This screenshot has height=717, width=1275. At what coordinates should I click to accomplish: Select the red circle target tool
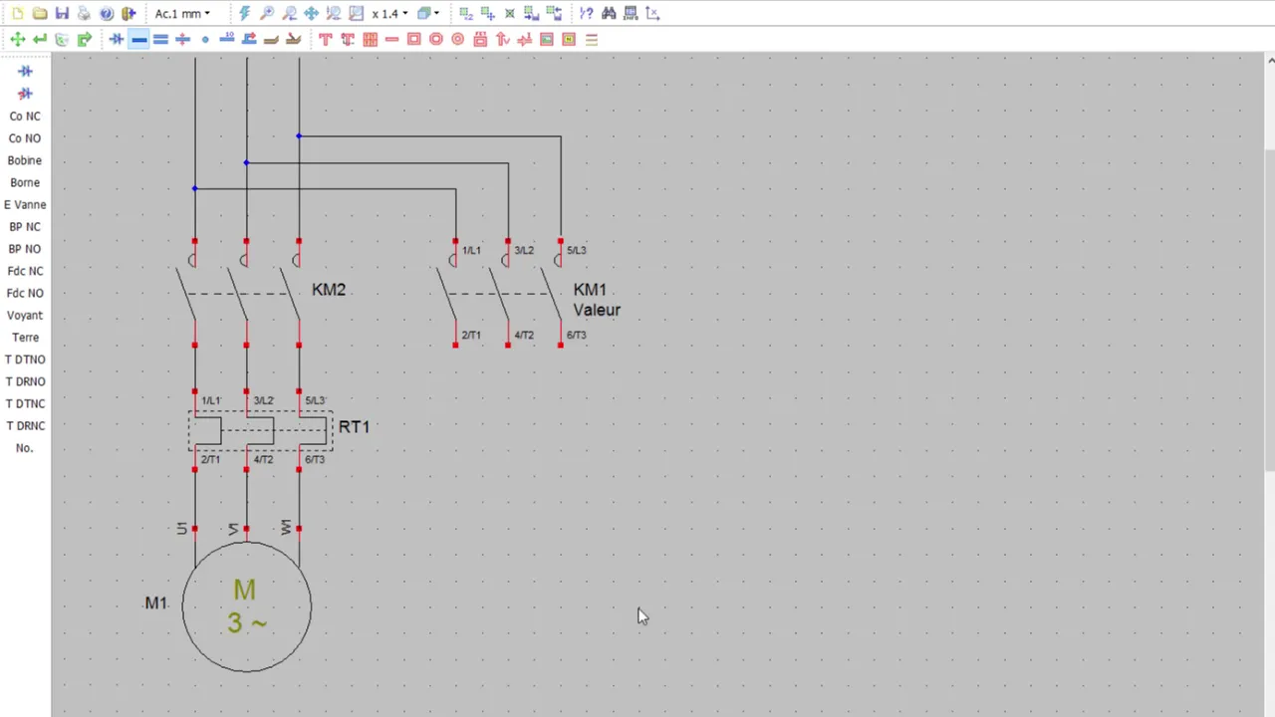coord(457,39)
